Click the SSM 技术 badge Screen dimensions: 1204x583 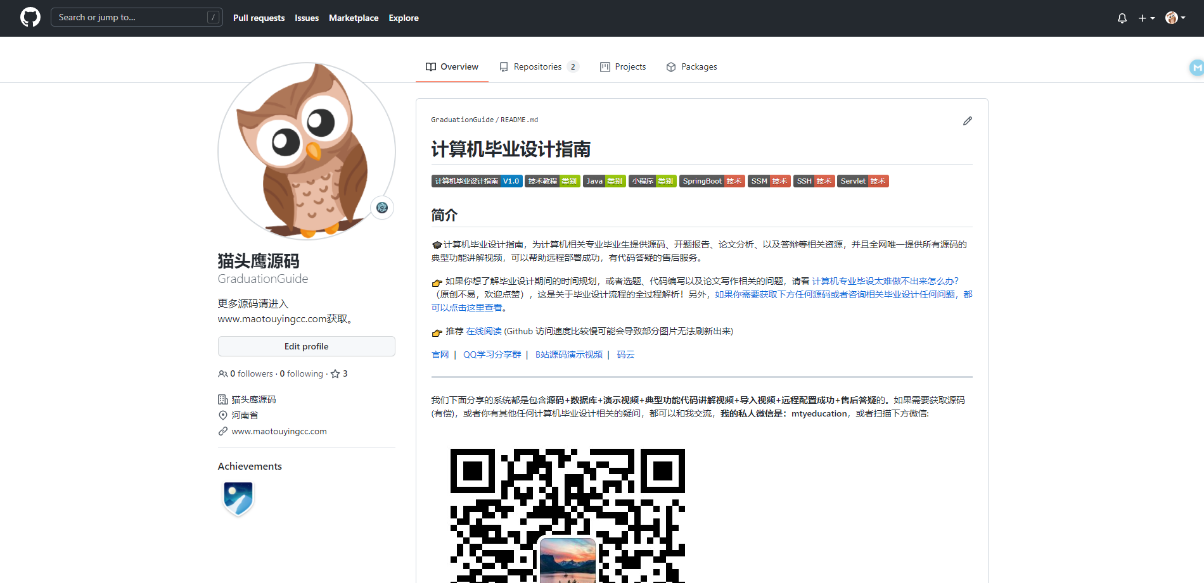(x=769, y=181)
